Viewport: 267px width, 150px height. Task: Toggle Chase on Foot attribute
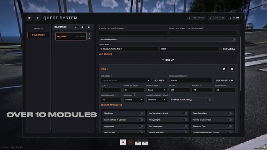229,126
